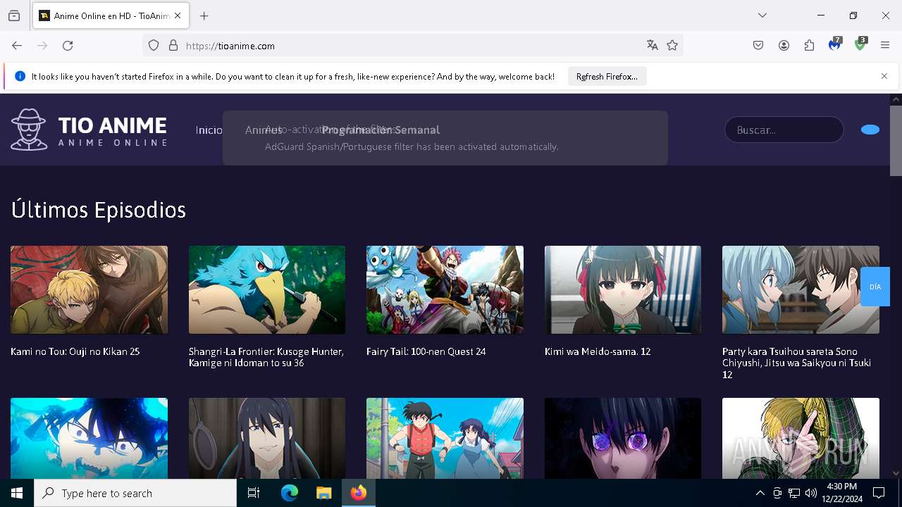Click the blue-haired boy with glasses thumbnail

pos(89,438)
